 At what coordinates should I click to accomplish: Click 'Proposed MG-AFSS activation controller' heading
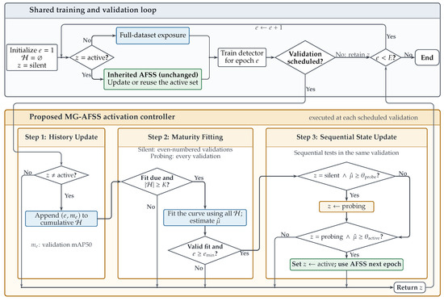[x=103, y=117]
